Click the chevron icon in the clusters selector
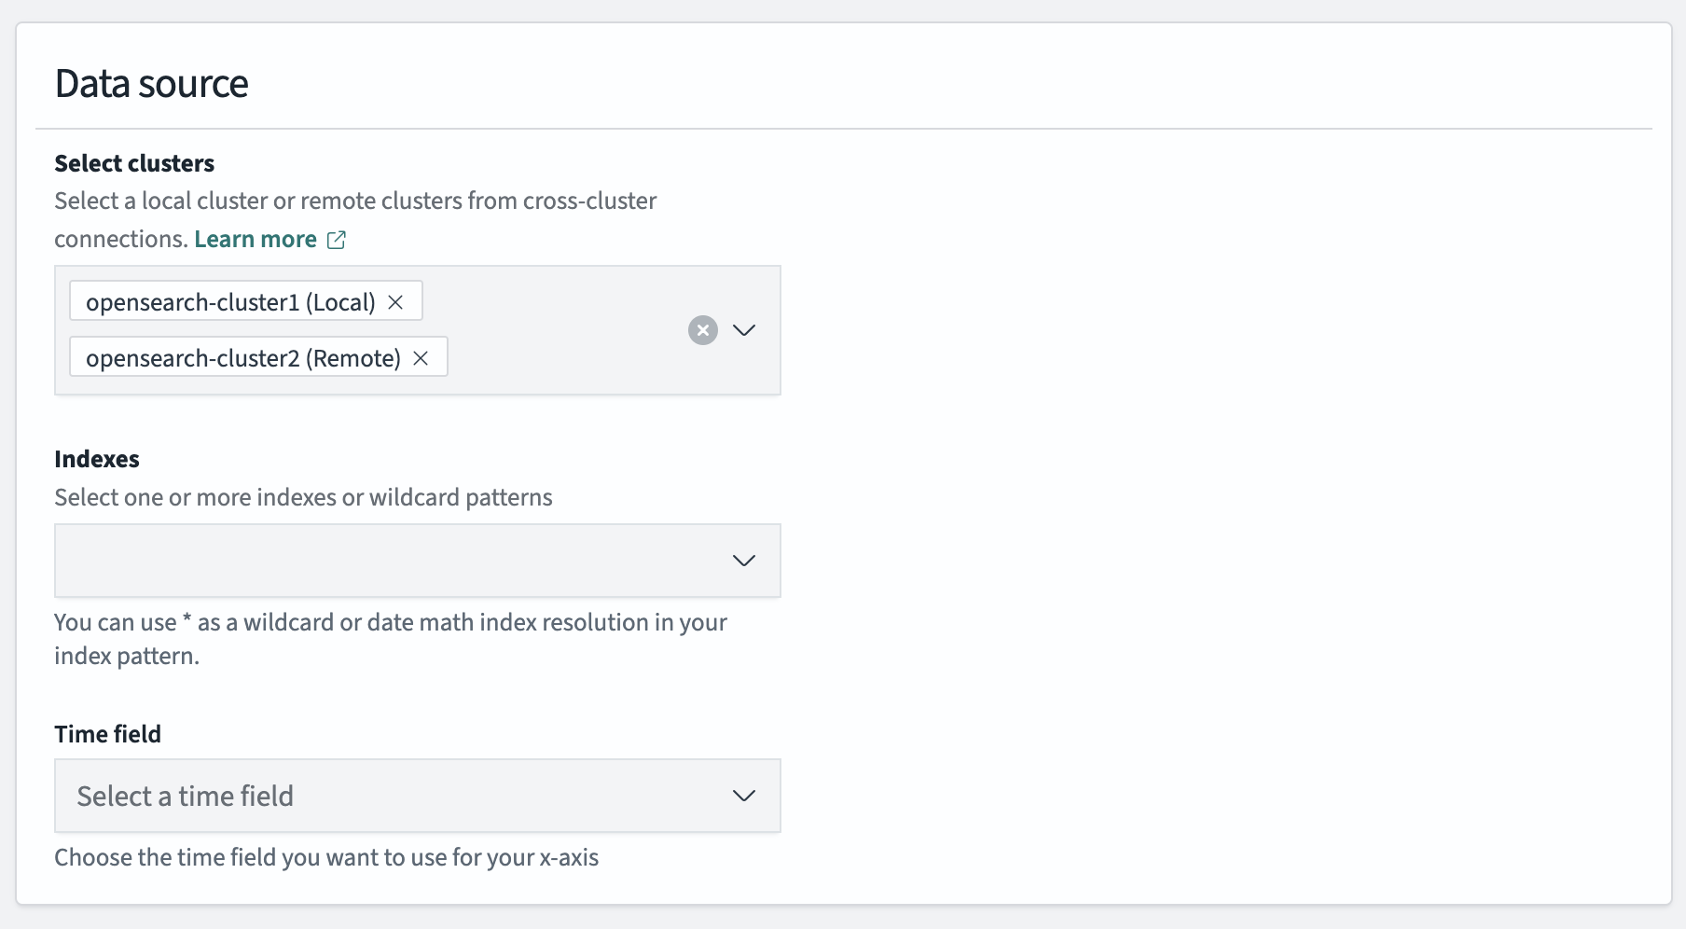 pyautogui.click(x=744, y=330)
